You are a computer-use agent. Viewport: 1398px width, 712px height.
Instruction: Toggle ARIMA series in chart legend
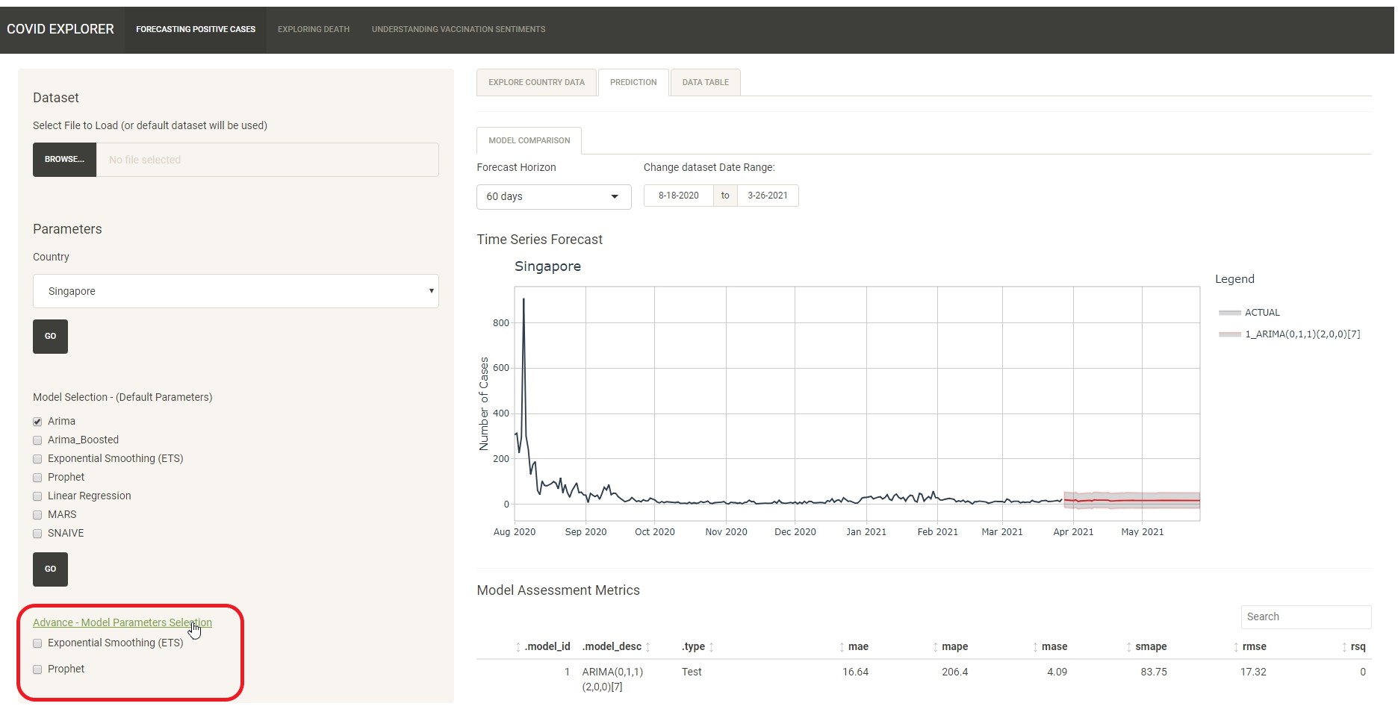1302,334
